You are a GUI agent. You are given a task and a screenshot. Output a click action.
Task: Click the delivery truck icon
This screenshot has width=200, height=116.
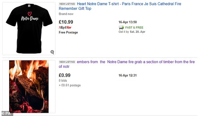coord(121,27)
